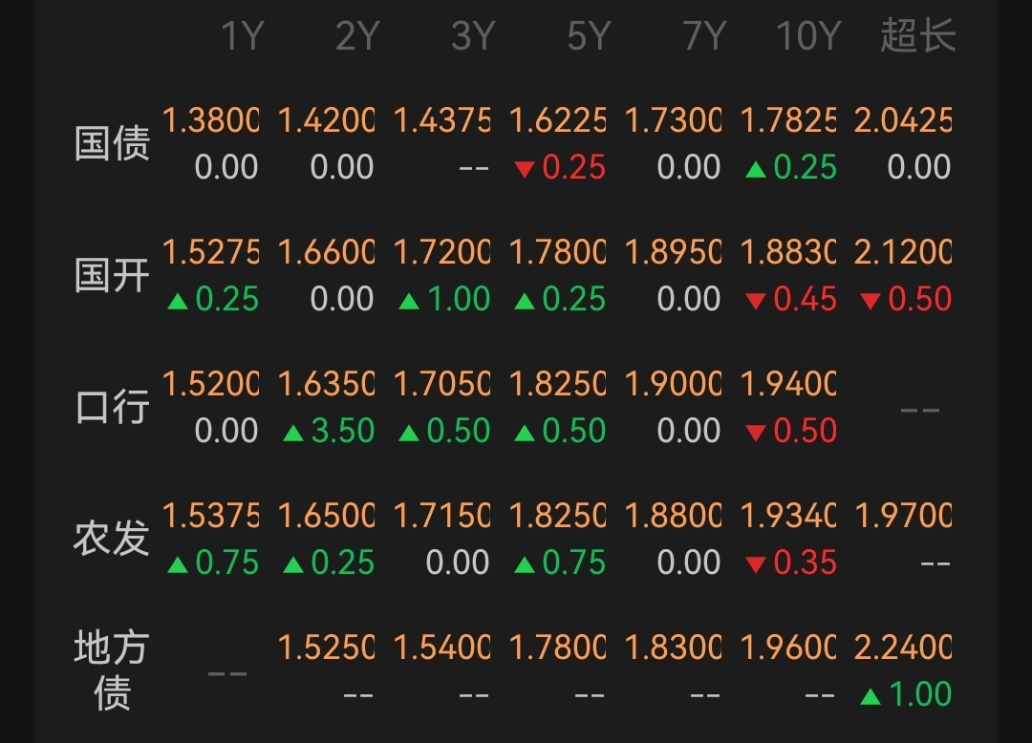Screen dimensions: 1032x743
Task: Click the green up arrow beside 国债 10Y 0.25
Action: 756,170
